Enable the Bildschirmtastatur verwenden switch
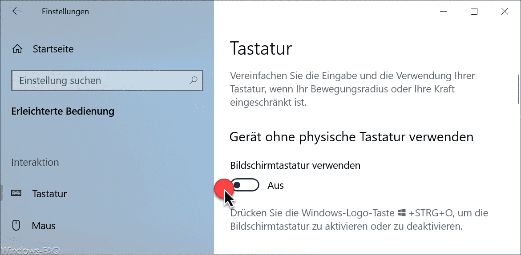 (x=246, y=185)
